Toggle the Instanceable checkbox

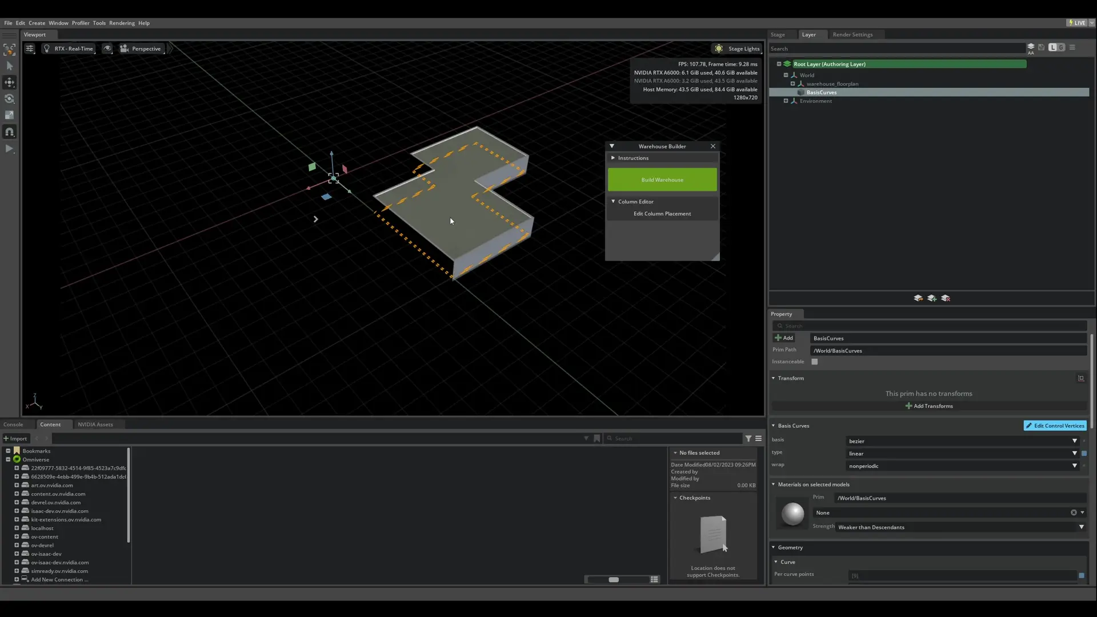(815, 362)
